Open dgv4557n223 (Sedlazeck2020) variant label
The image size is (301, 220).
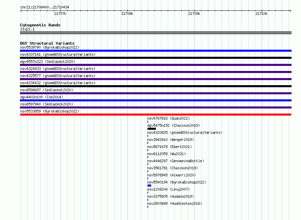48,62
